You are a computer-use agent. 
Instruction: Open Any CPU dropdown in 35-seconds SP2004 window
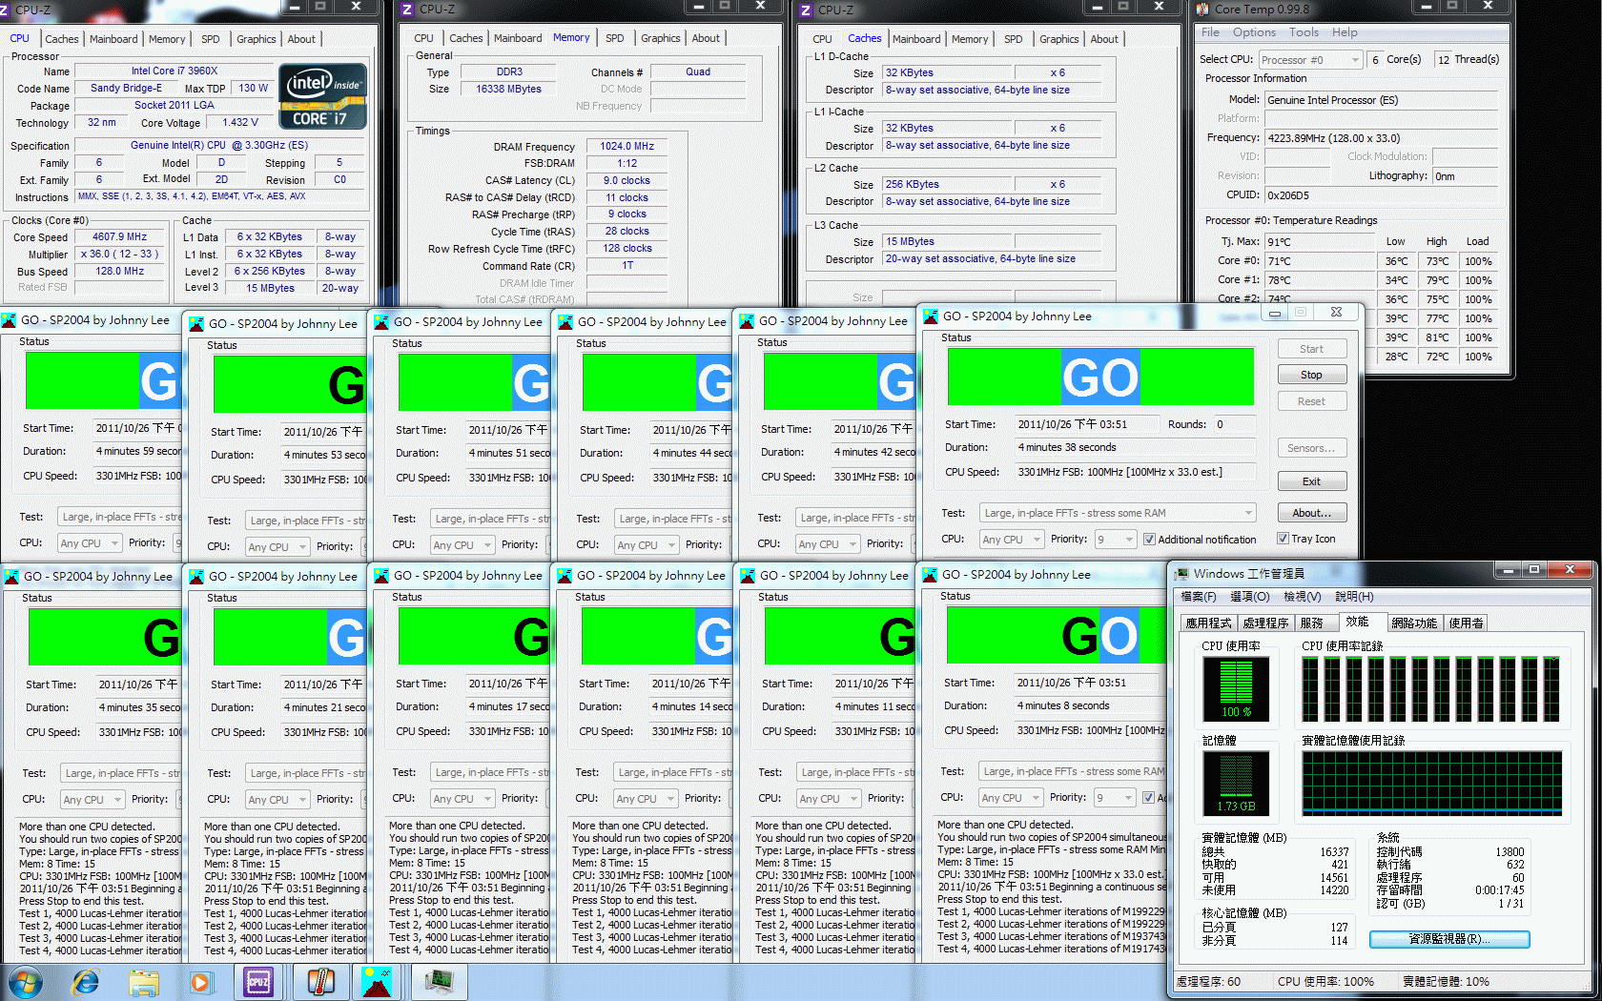click(92, 800)
